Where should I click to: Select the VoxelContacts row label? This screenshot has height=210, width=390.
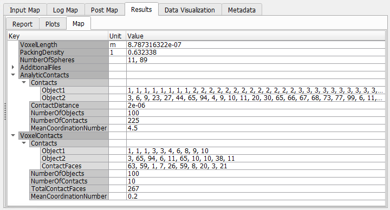[x=63, y=136]
